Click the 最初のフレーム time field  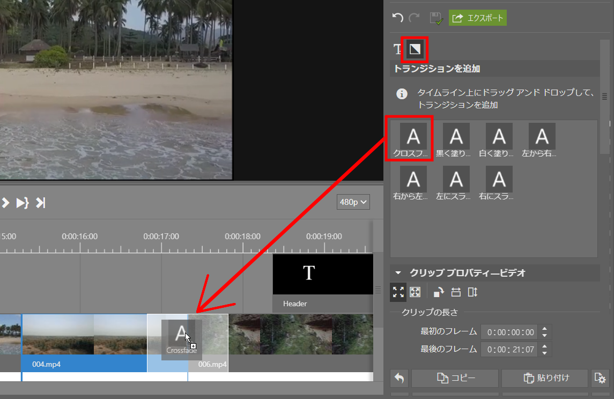tap(510, 332)
